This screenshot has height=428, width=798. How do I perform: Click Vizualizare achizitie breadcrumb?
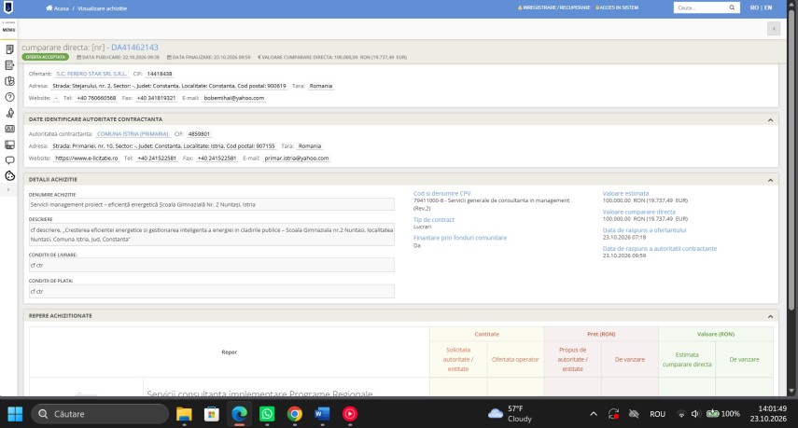pos(102,8)
